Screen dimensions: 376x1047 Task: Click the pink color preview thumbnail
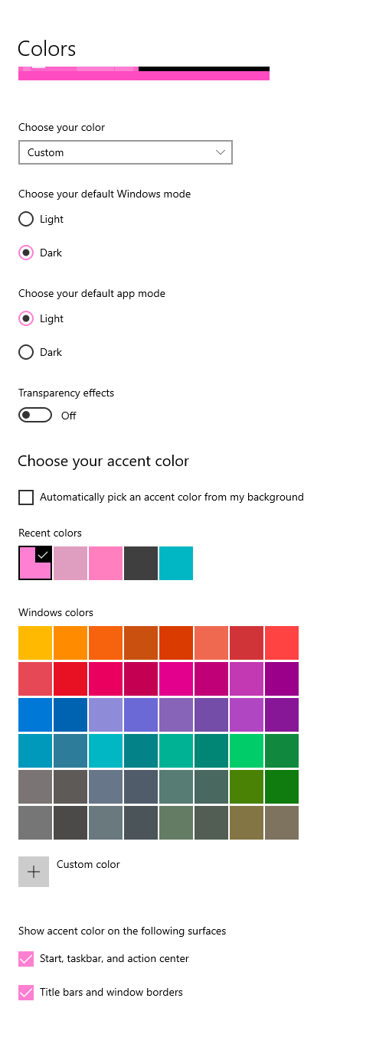coord(144,73)
